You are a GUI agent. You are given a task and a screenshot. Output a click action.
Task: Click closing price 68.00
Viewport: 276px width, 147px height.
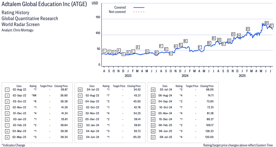[x=210, y=89]
